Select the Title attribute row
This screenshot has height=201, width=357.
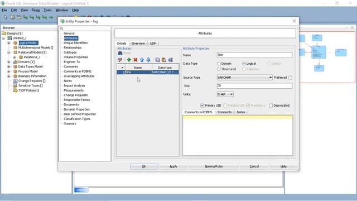(148, 72)
